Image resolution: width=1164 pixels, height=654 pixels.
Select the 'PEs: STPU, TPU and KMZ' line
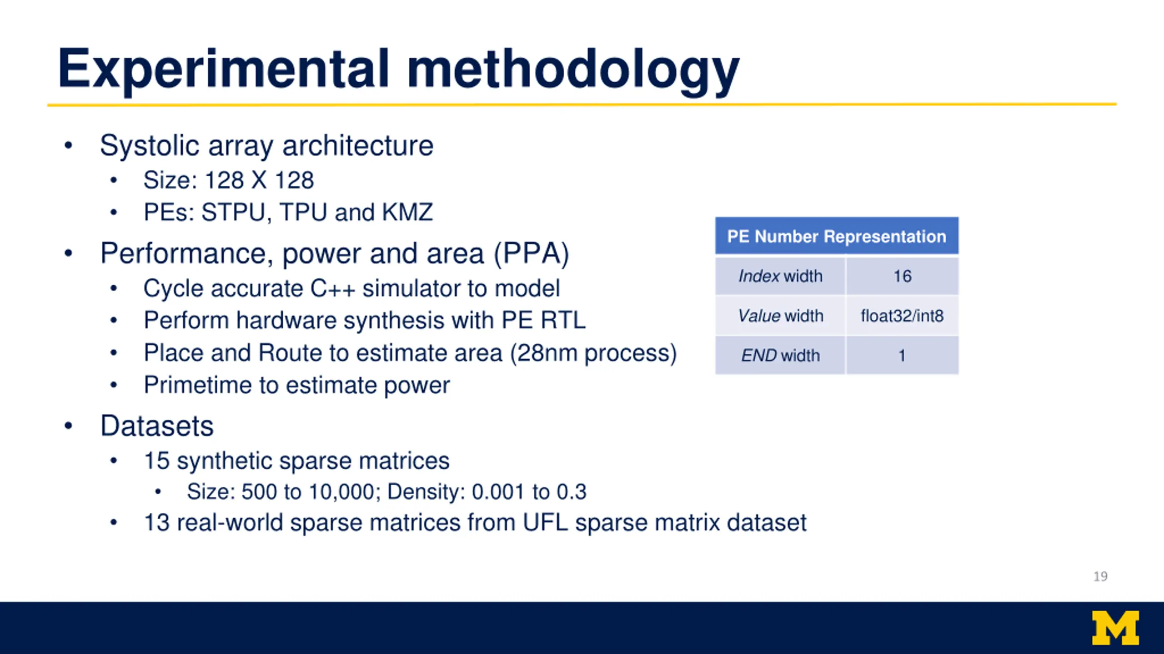click(288, 212)
